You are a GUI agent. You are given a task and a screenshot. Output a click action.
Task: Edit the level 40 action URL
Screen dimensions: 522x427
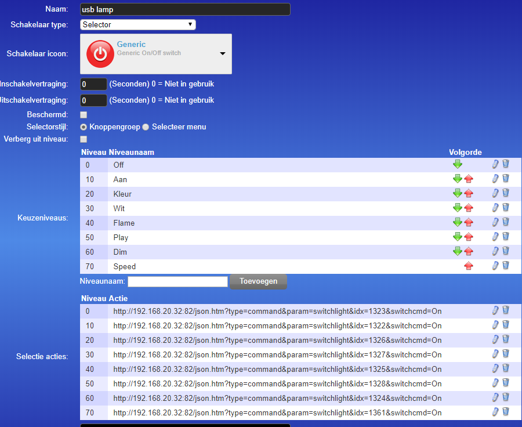point(495,368)
